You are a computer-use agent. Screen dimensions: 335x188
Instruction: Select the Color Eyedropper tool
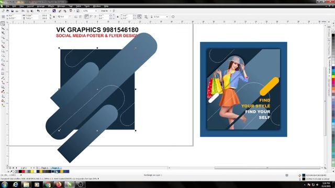click(x=3, y=92)
